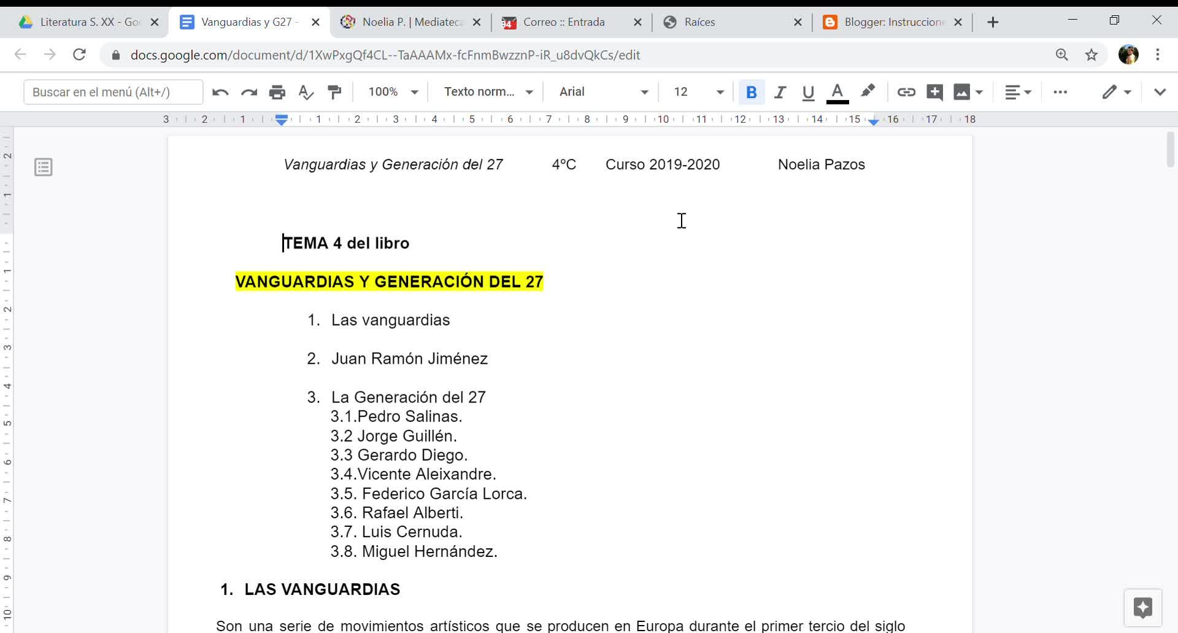Click the 'Juan Ramón Jiménez' list item
Image resolution: width=1178 pixels, height=633 pixels.
[410, 359]
